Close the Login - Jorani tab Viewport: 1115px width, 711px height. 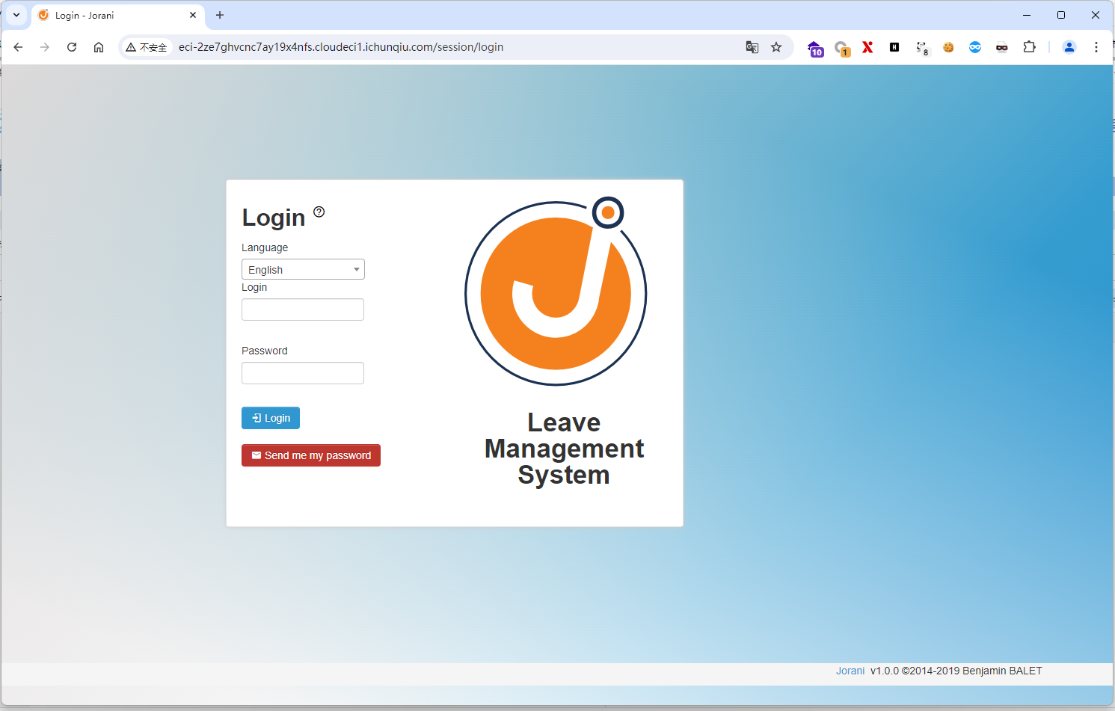click(x=193, y=15)
